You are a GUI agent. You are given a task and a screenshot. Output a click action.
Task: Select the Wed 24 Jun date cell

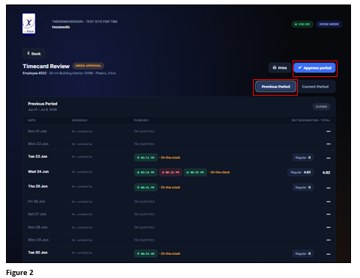coord(38,172)
